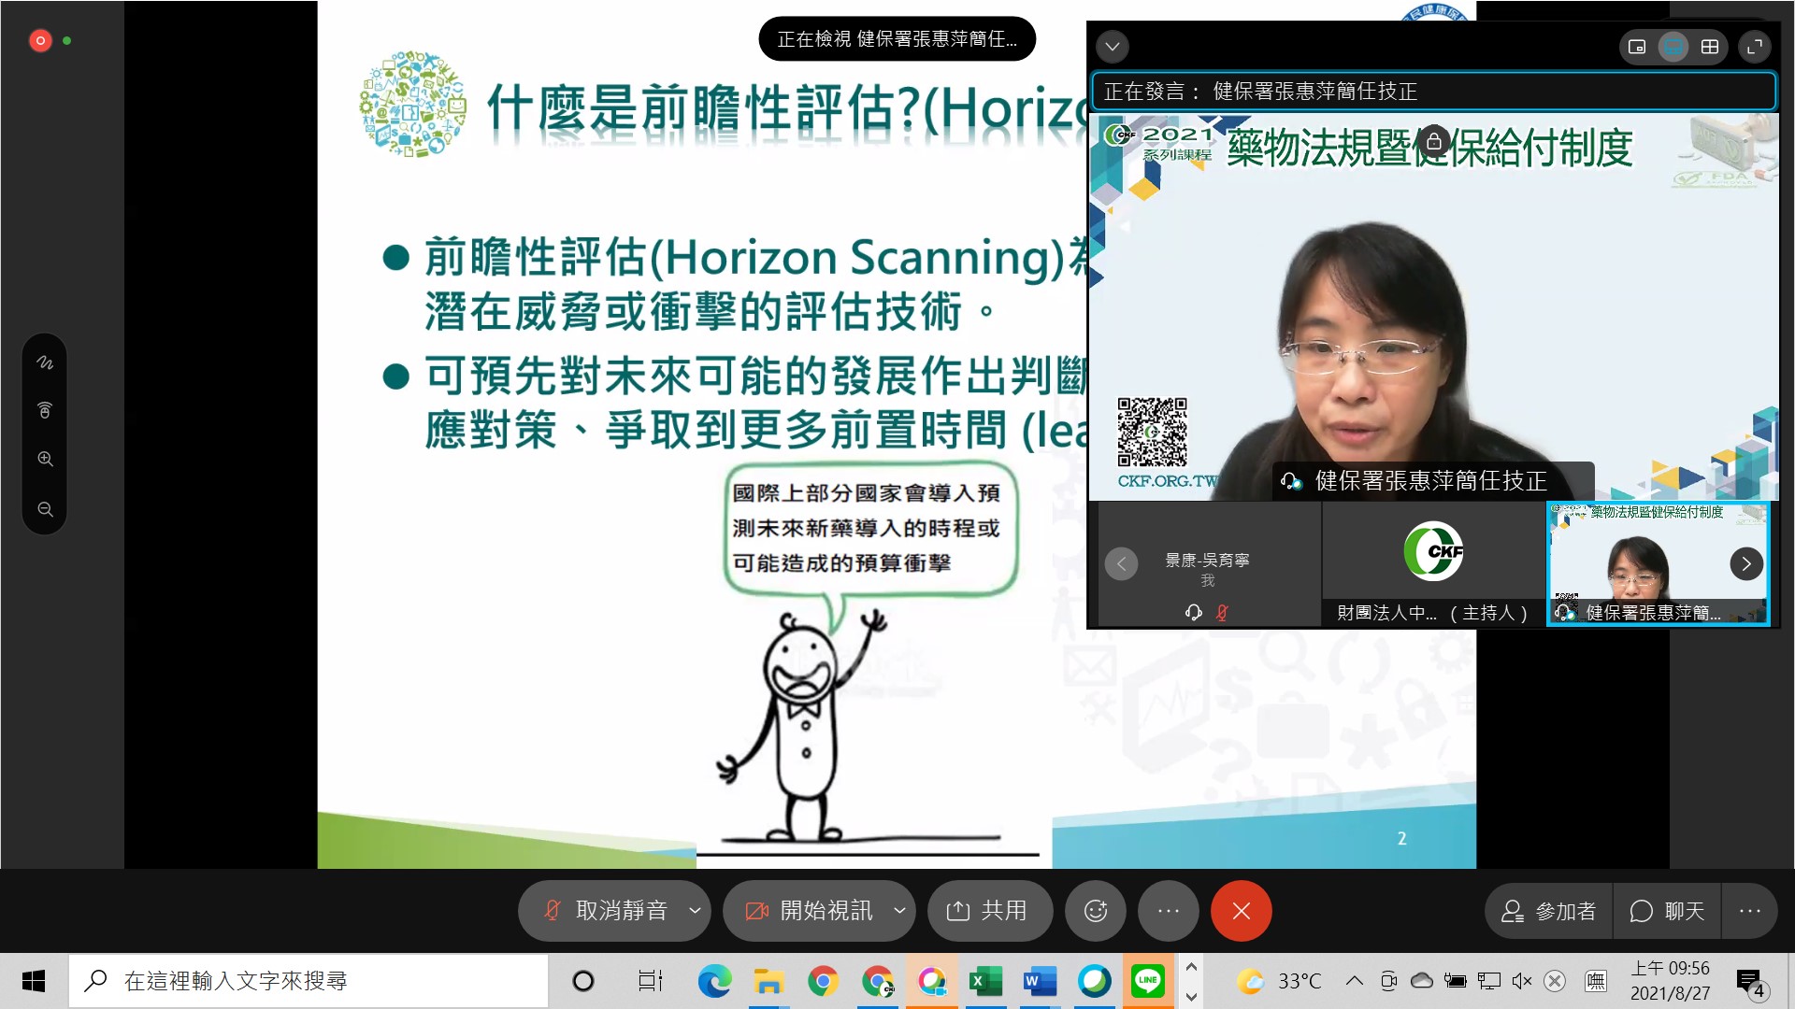1795x1009 pixels.
Task: Toggle input method indicator in tray
Action: coord(1596,981)
